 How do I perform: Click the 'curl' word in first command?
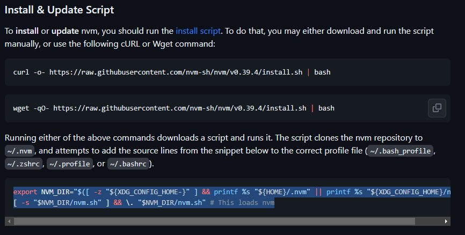pyautogui.click(x=21, y=72)
